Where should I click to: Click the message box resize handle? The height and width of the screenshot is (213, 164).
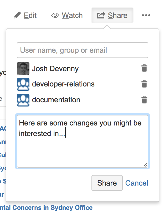coord(145,165)
